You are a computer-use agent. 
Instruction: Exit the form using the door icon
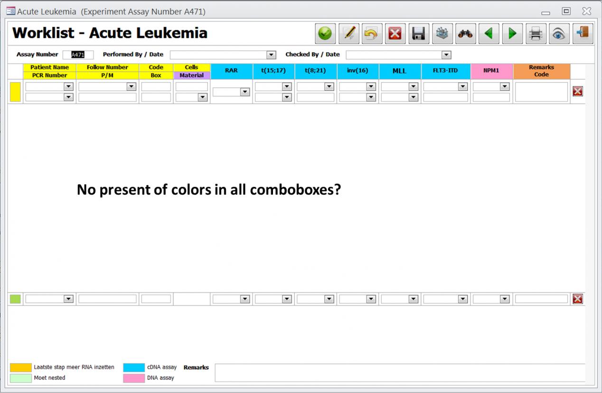click(x=583, y=34)
